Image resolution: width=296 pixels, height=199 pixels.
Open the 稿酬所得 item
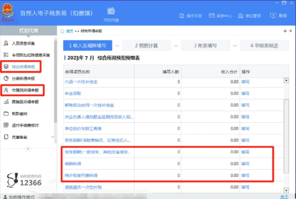pos(73,164)
